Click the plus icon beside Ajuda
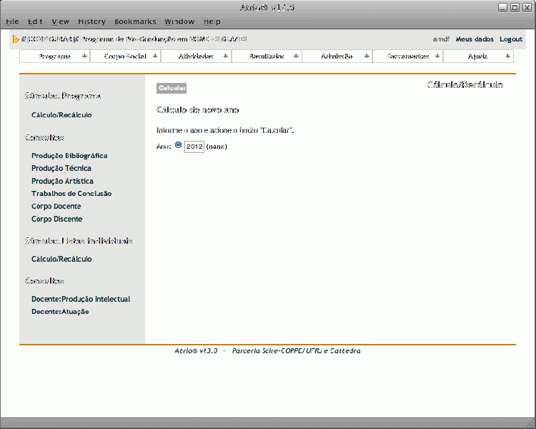 click(x=508, y=56)
